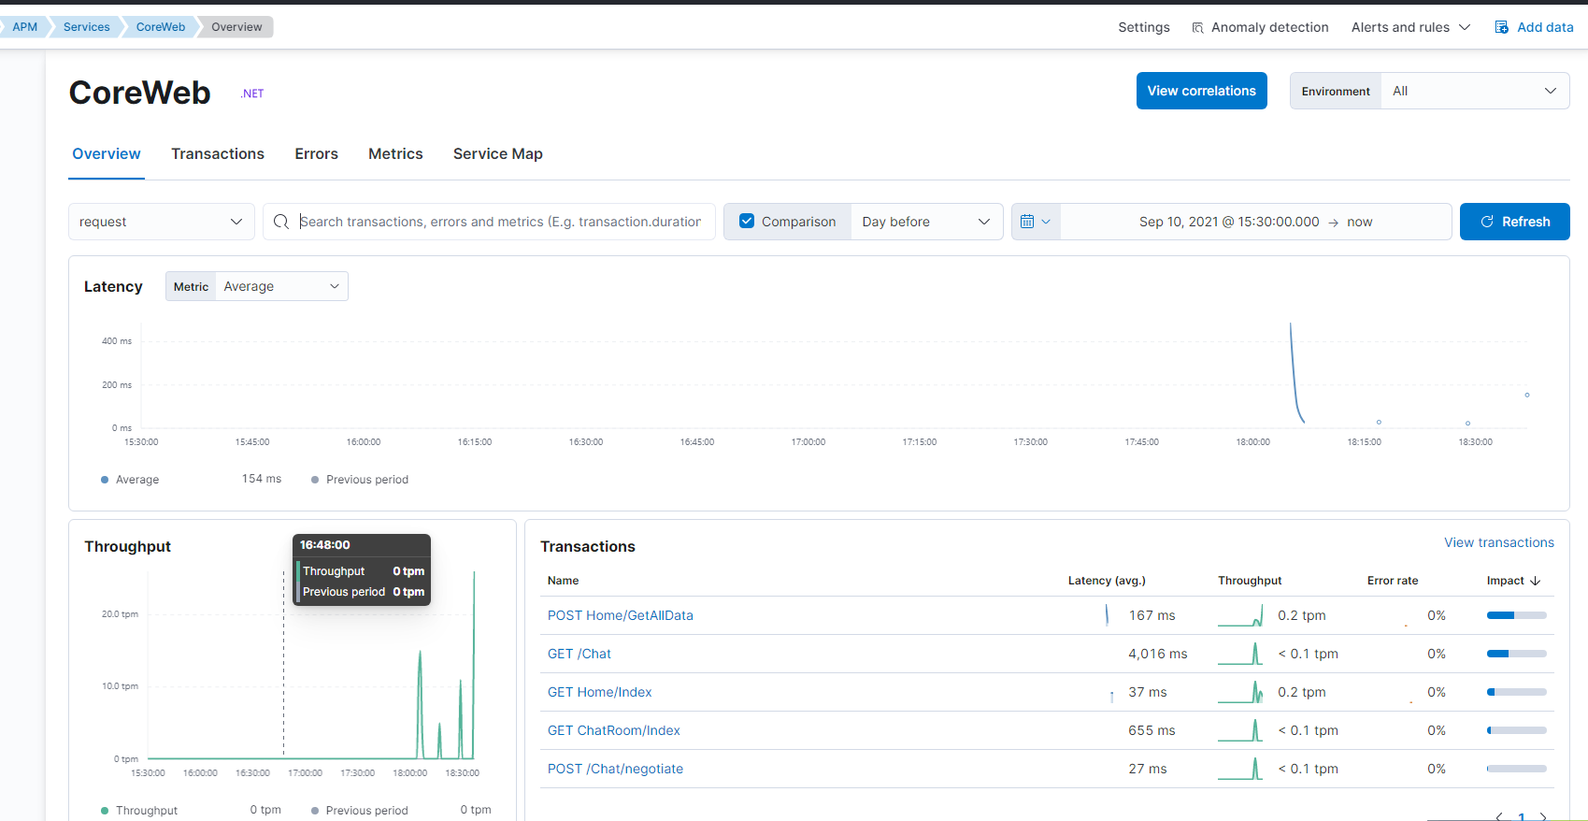Click Impact bar for GET /Chat
Viewport: 1588px width, 821px height.
point(1517,654)
